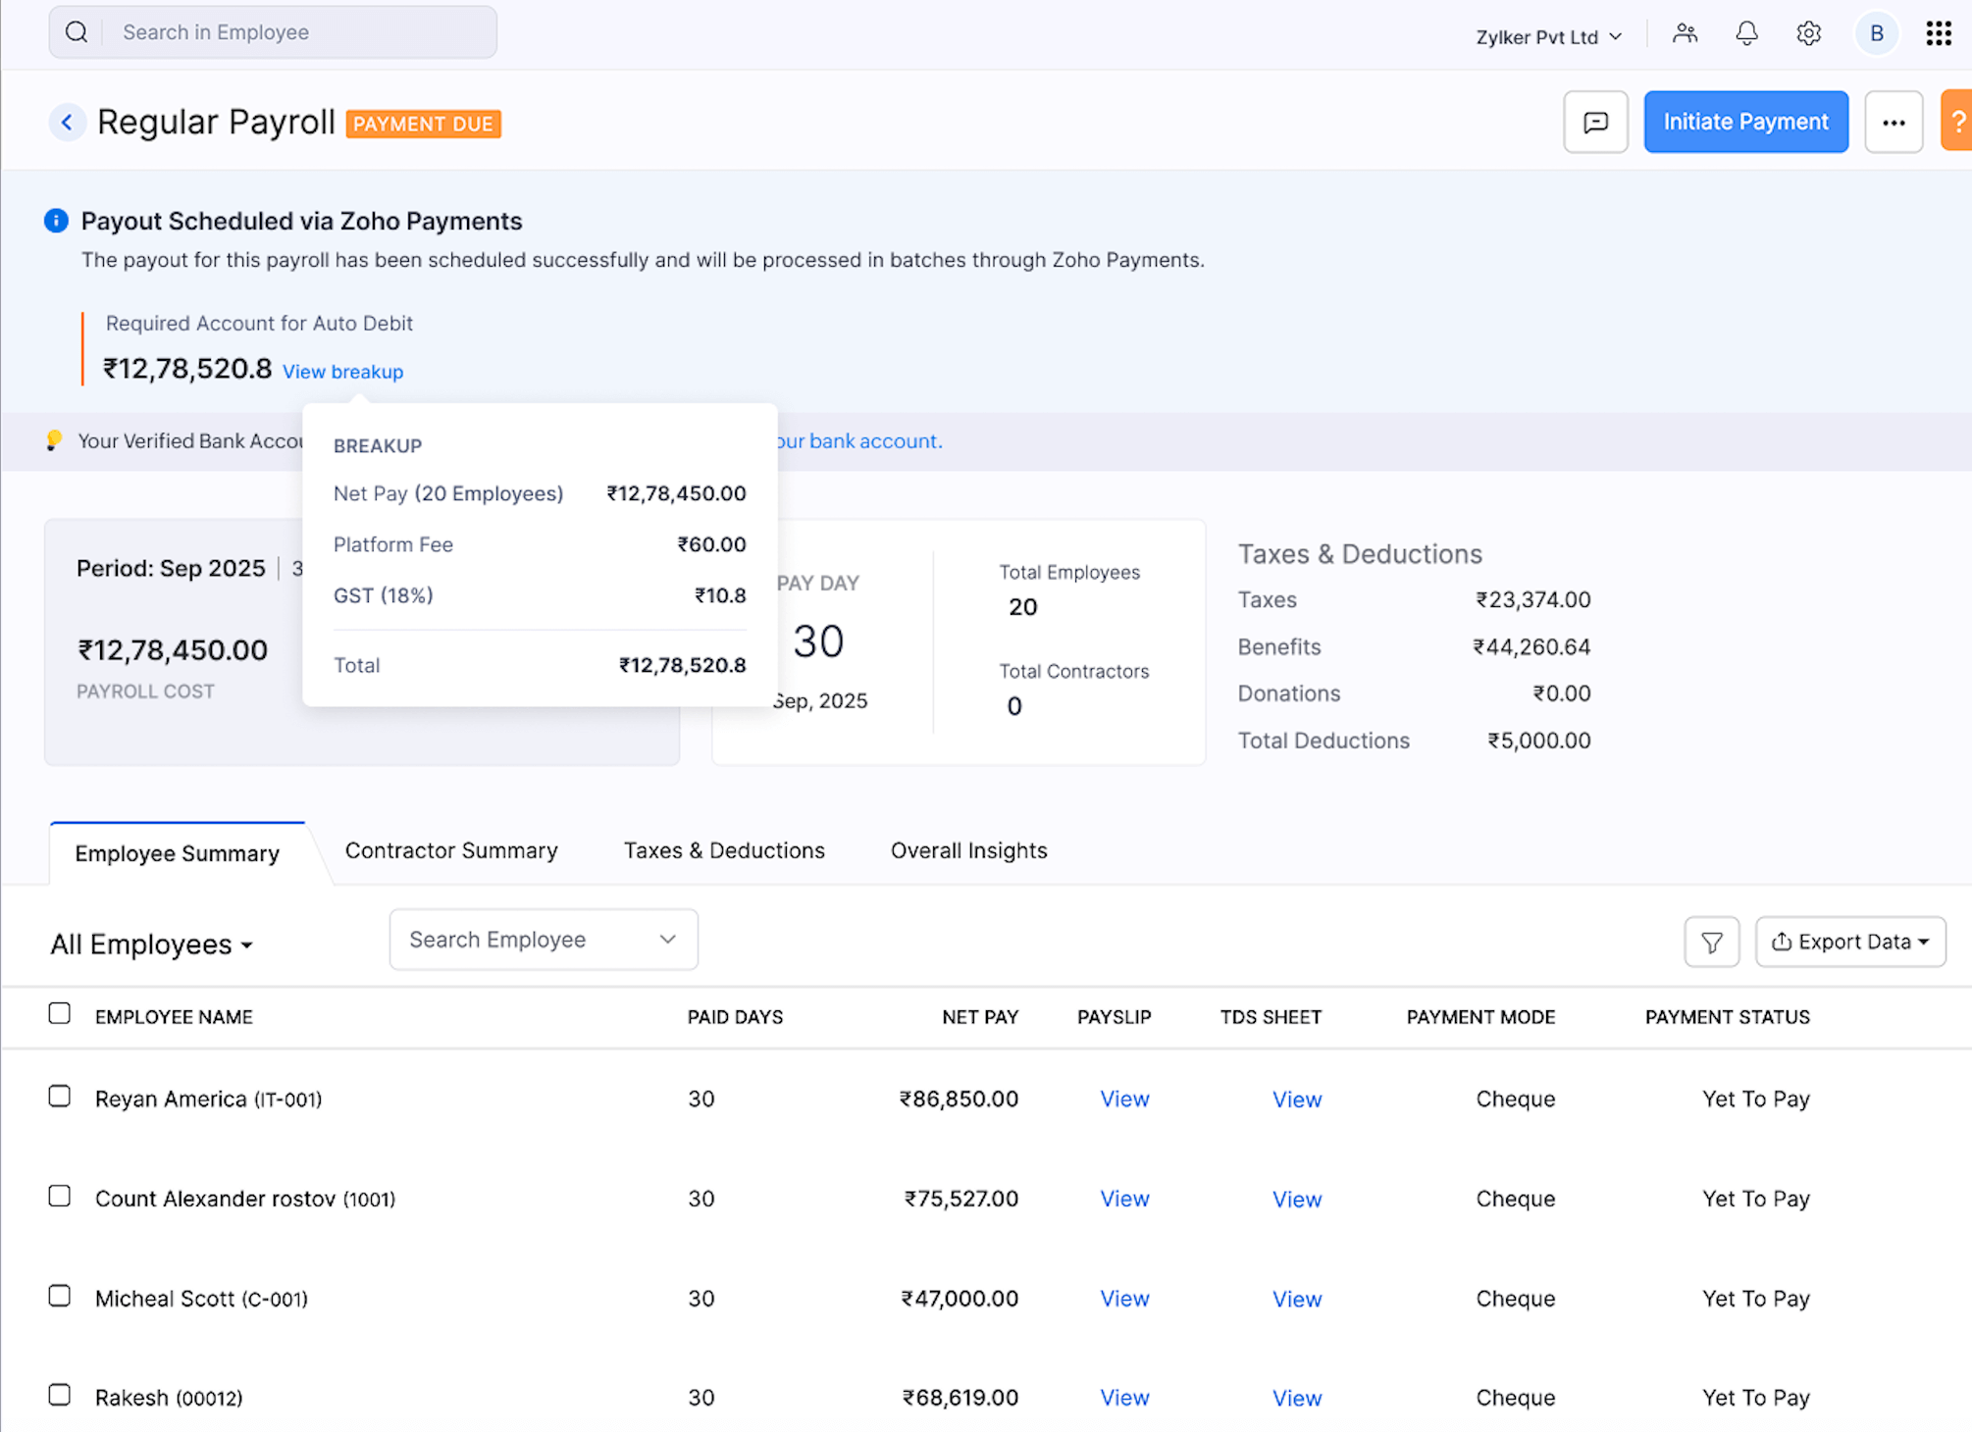View Rakesh's payslip
1972x1432 pixels.
tap(1124, 1397)
